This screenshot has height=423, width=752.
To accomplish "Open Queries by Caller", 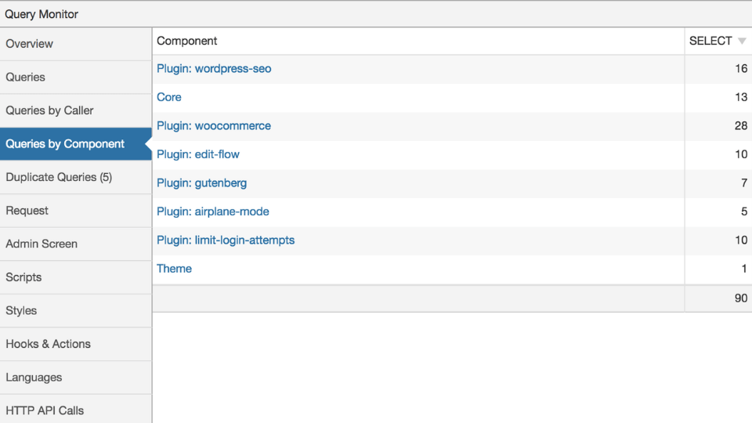I will click(76, 110).
